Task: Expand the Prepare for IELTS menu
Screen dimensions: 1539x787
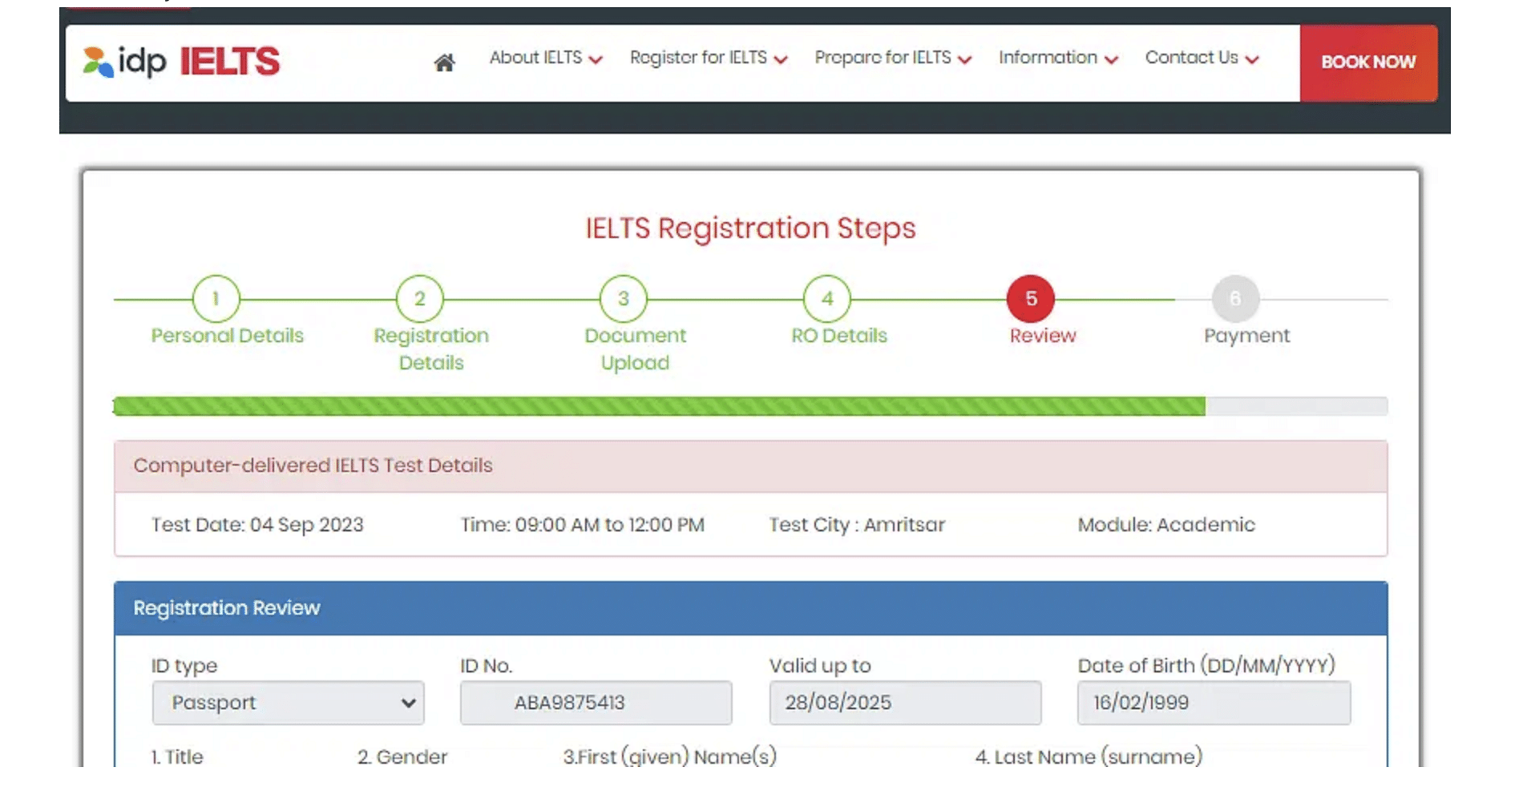Action: (x=892, y=58)
